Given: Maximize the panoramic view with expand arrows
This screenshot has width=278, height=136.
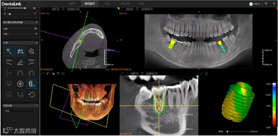Looking at the screenshot, I should point(122,9).
